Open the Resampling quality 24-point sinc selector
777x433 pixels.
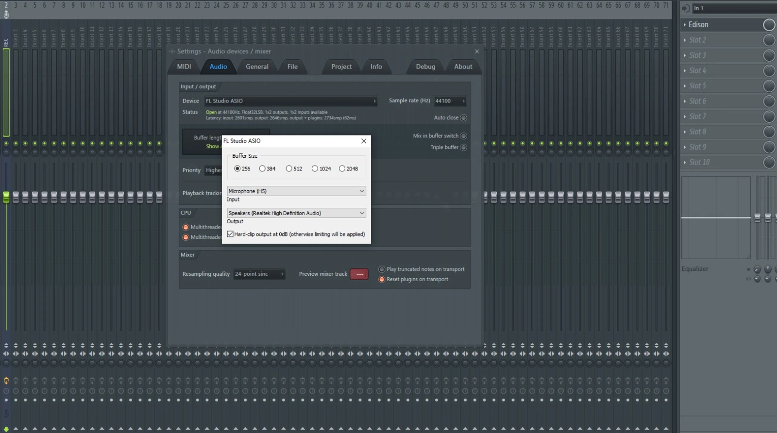pyautogui.click(x=259, y=274)
